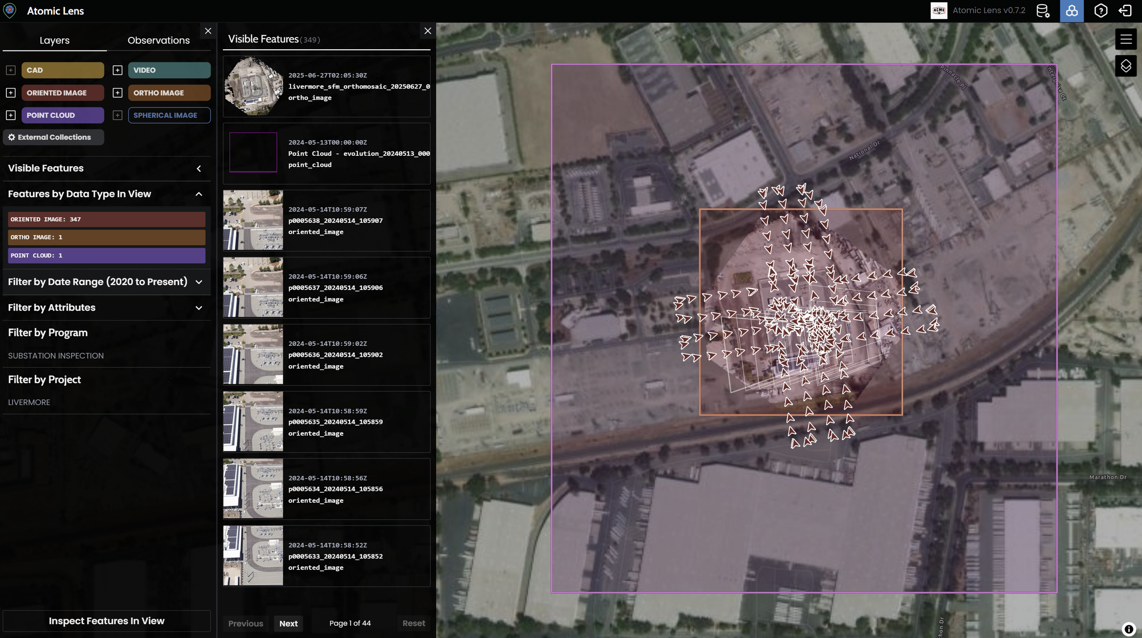This screenshot has height=638, width=1142.
Task: Expand Filter by Date Range section
Action: 199,282
